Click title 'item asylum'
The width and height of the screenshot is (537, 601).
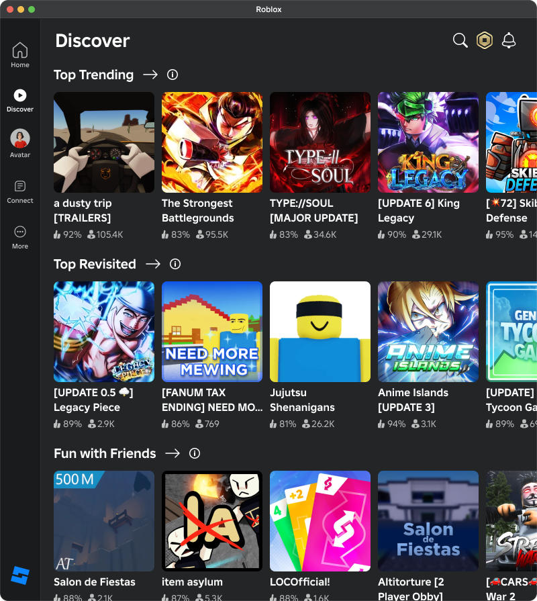192,582
